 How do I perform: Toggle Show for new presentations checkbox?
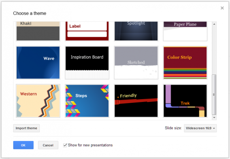pyautogui.click(x=65, y=145)
